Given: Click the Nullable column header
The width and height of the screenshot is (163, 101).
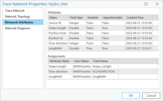Looking at the screenshot, I should 94,18.
